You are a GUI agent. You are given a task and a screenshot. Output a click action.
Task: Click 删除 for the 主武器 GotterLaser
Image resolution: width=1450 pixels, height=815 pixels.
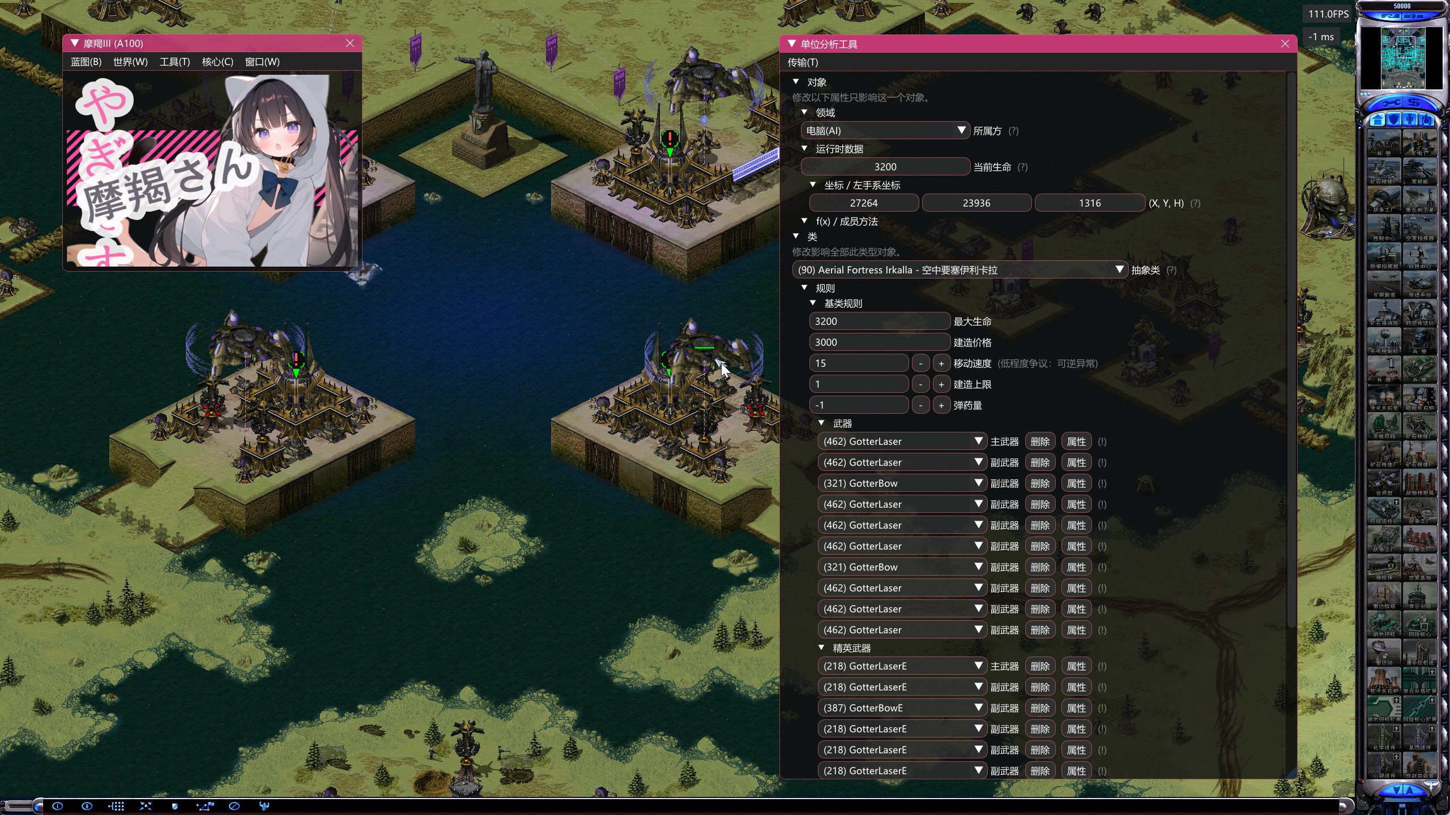tap(1040, 441)
